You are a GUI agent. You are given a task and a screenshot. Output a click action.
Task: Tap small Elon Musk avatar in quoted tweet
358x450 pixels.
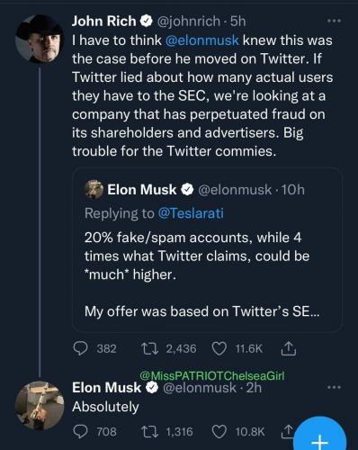tap(94, 189)
